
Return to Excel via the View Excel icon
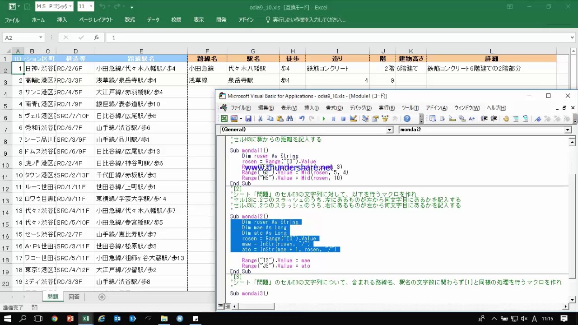tap(224, 119)
